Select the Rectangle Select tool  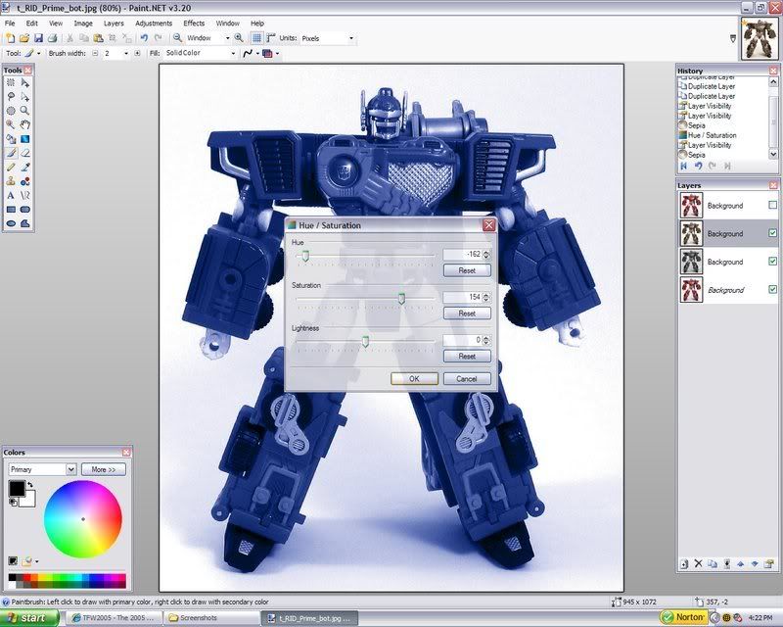coord(11,83)
